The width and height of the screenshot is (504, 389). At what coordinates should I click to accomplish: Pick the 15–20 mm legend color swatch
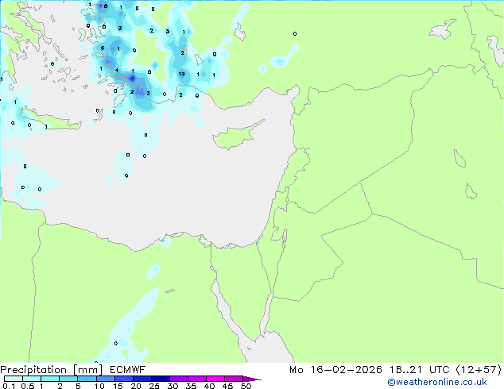[x=123, y=379]
